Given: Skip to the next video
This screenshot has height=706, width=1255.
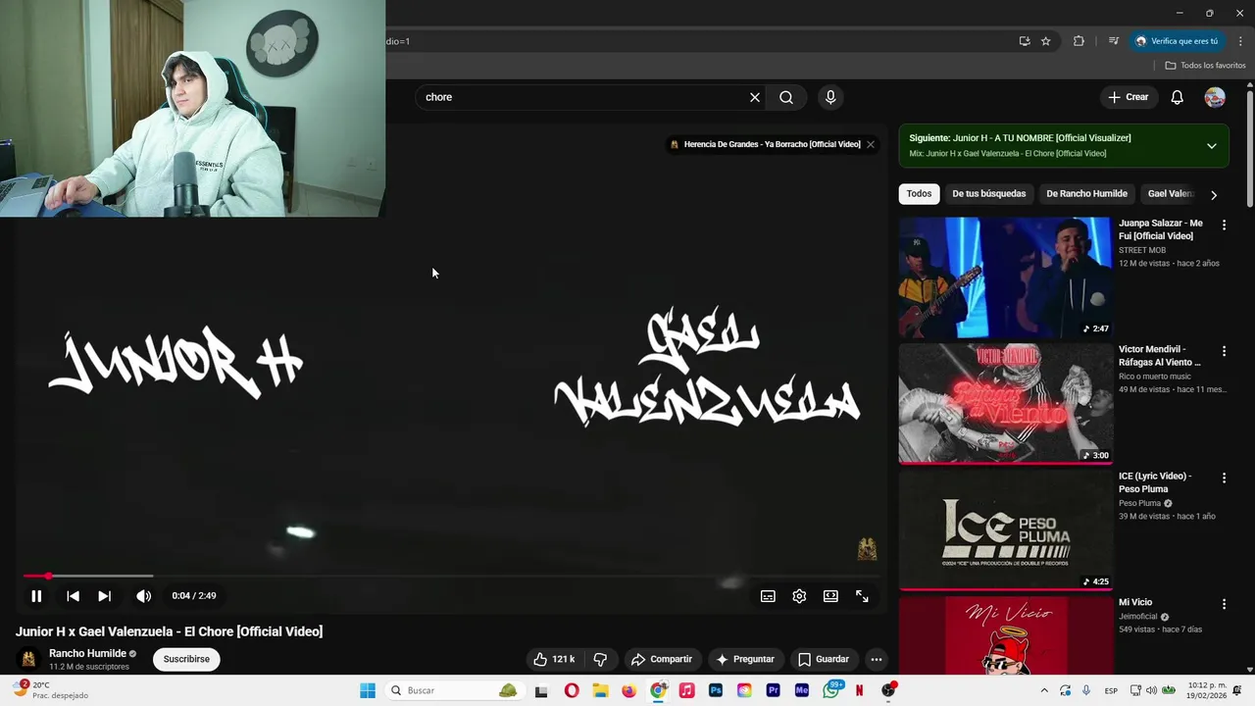Looking at the screenshot, I should coord(104,596).
